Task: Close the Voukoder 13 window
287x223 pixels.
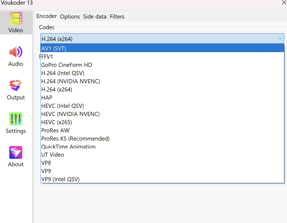Action: tap(284, 2)
